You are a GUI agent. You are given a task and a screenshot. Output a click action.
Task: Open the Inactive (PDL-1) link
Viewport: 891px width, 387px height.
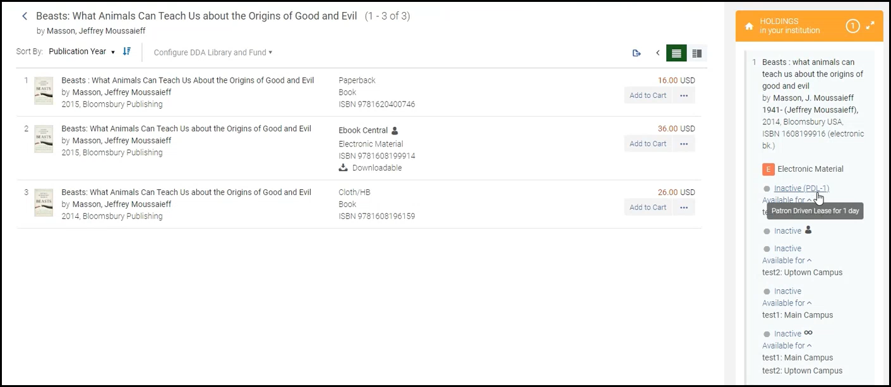[799, 188]
